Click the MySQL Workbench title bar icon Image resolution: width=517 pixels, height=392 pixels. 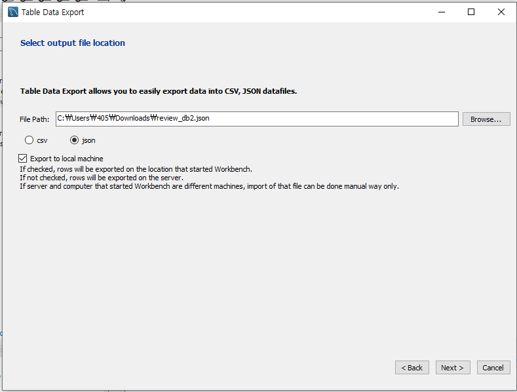point(13,12)
